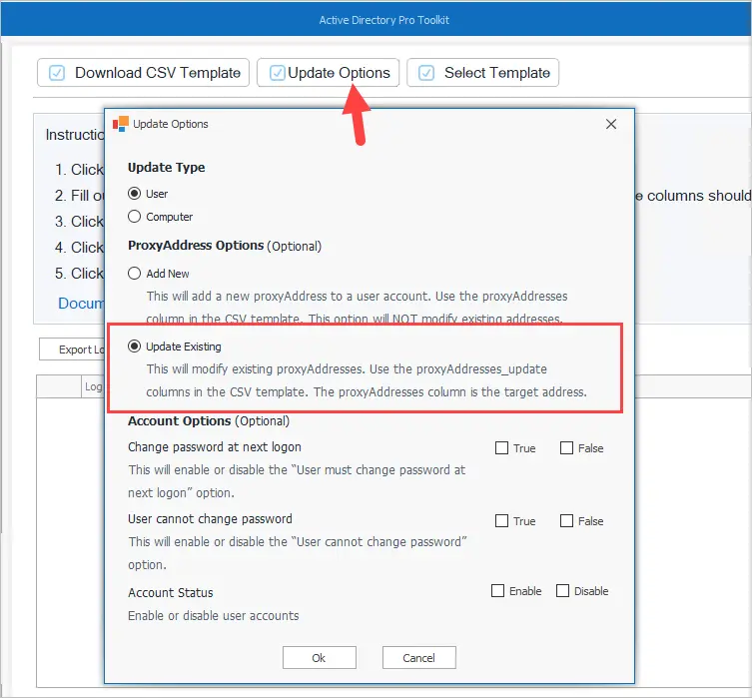752x698 pixels.
Task: Click Cancel in the Update Options dialog
Action: click(418, 657)
